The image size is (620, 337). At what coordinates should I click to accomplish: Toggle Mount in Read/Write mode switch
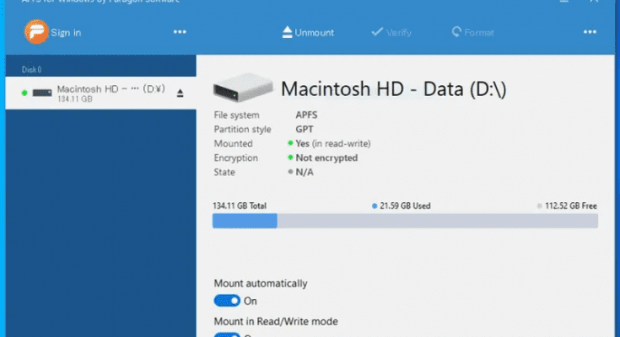[227, 335]
